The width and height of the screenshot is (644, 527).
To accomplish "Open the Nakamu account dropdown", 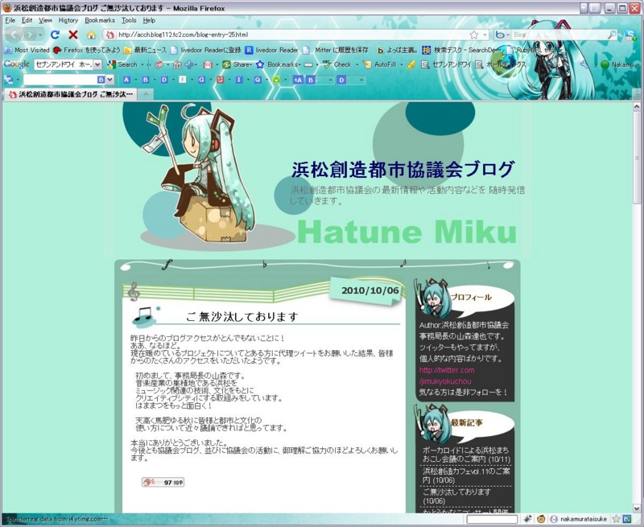I will point(618,64).
